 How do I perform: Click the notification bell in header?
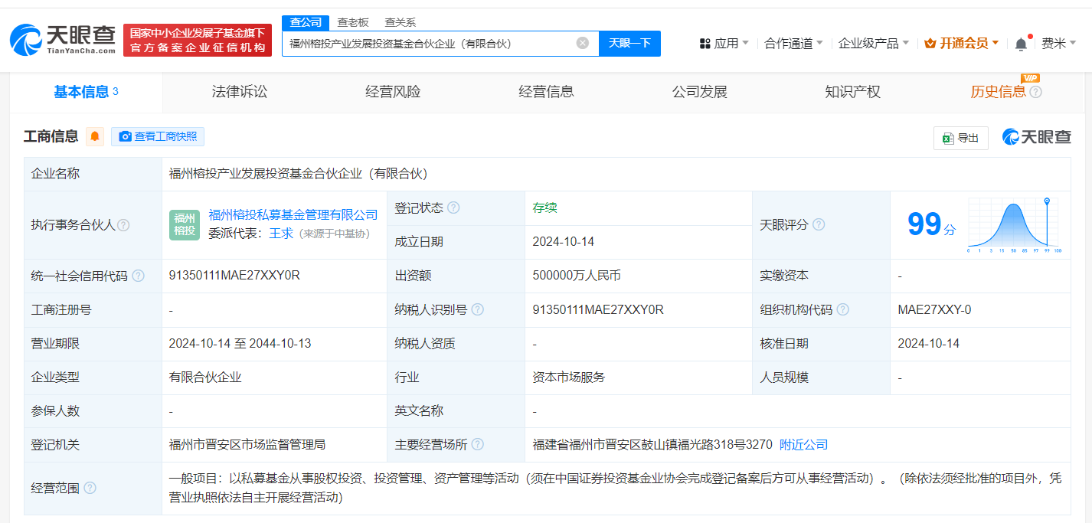coord(1021,44)
